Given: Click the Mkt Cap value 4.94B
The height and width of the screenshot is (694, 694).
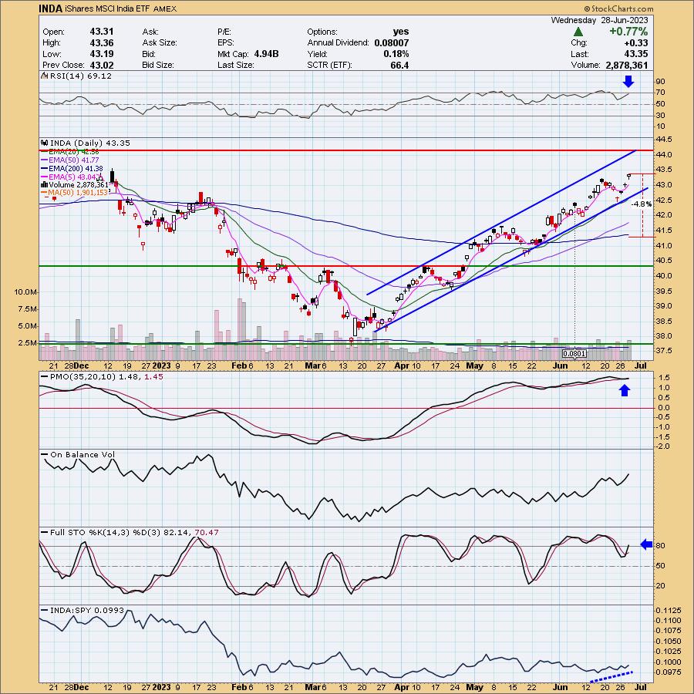Looking at the screenshot, I should pyautogui.click(x=267, y=54).
